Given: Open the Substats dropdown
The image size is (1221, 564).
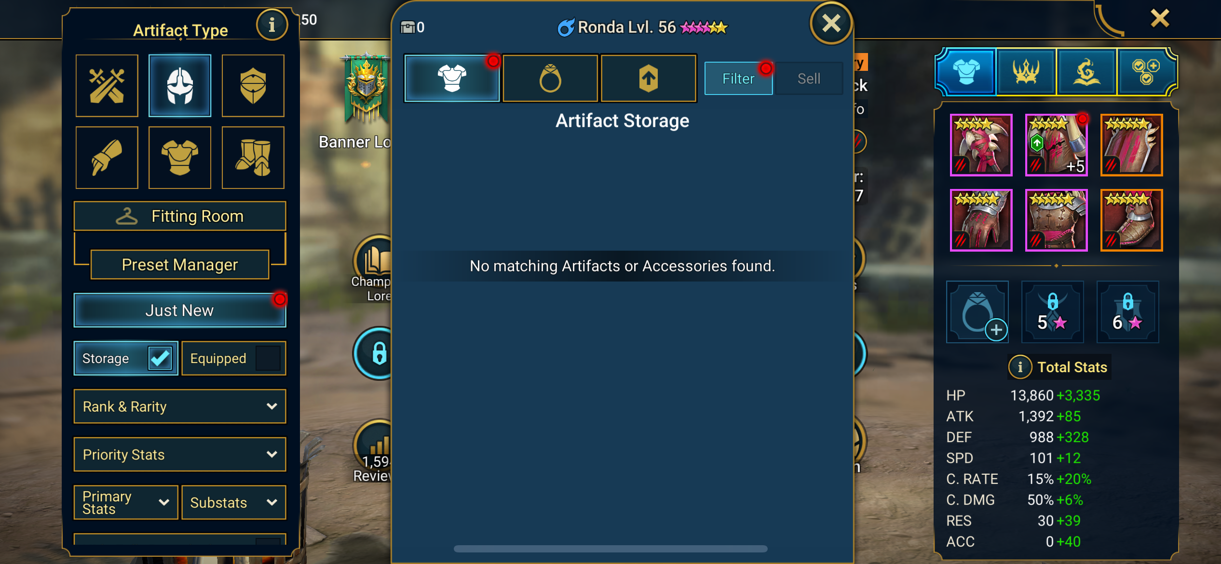Looking at the screenshot, I should tap(234, 502).
